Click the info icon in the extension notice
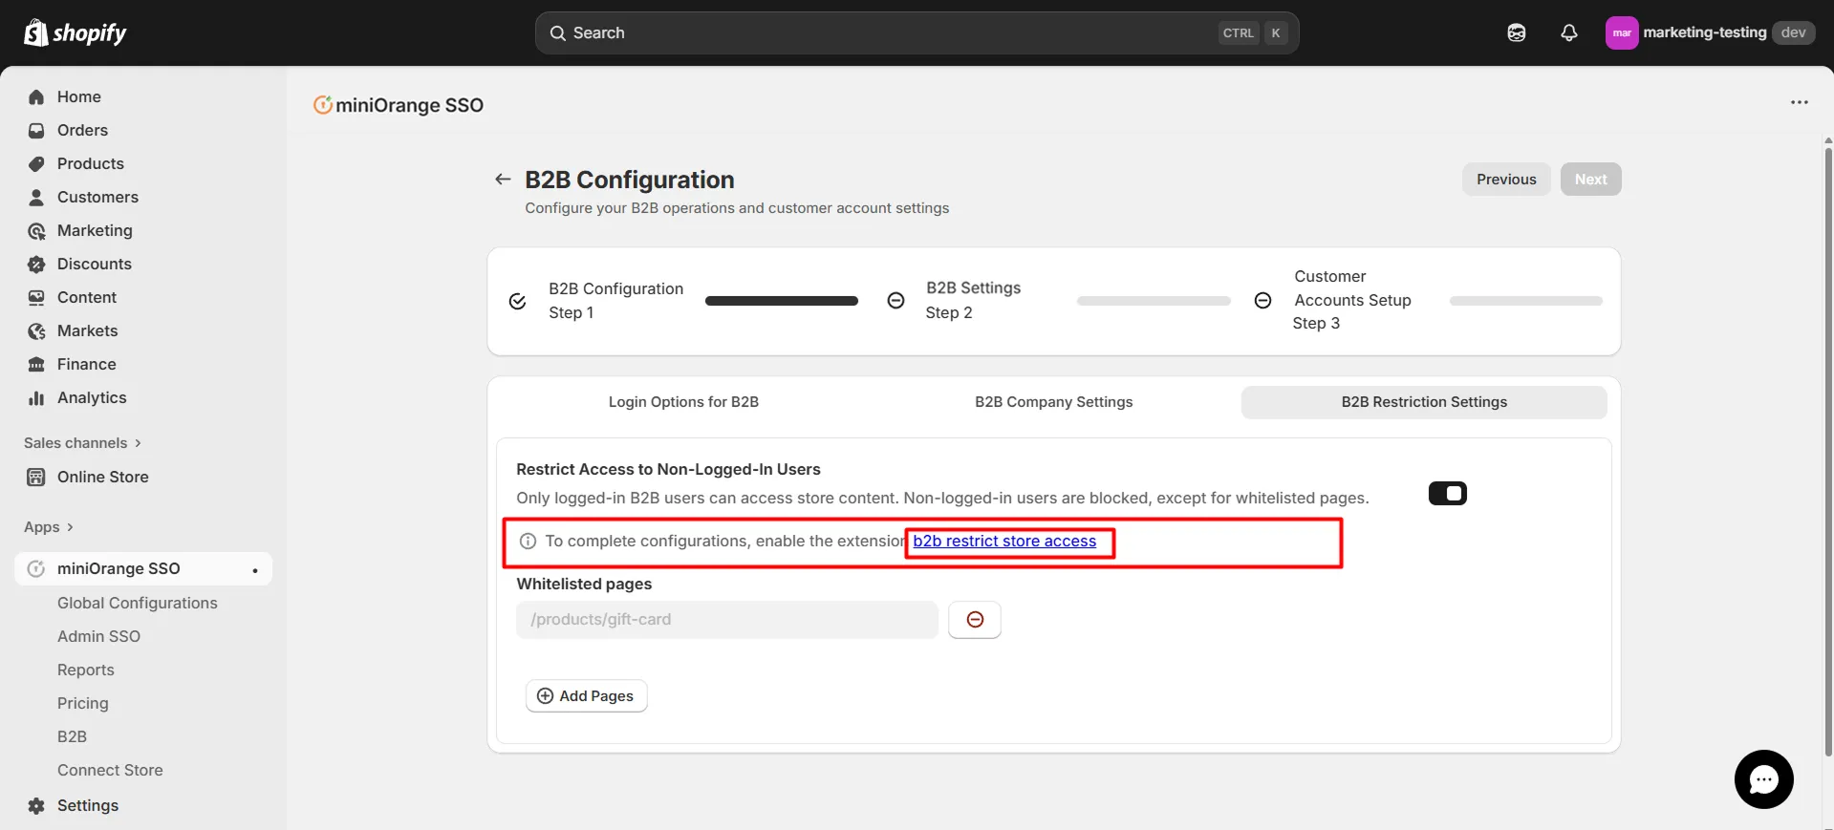The height and width of the screenshot is (830, 1834). point(528,542)
